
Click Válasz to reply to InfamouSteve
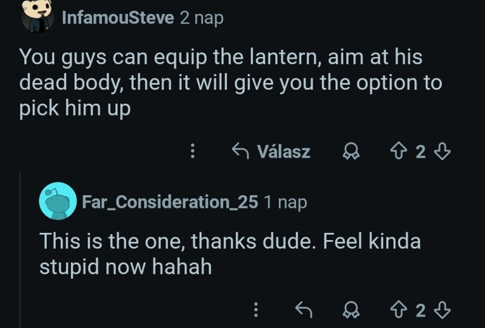click(272, 151)
